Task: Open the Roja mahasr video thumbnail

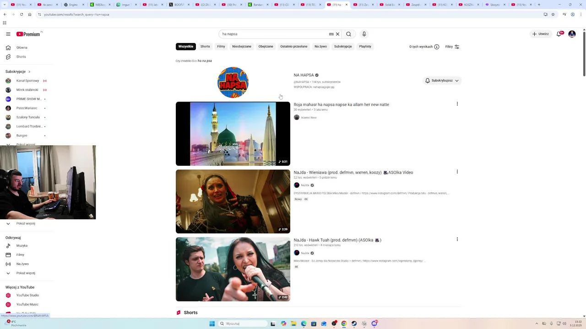Action: click(x=233, y=133)
